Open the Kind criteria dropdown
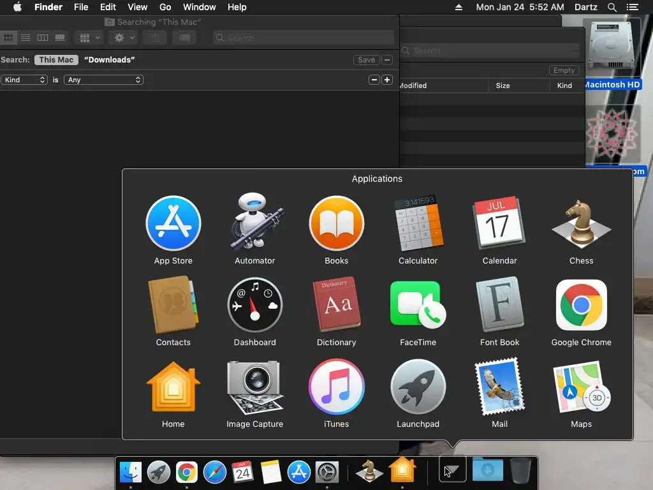The width and height of the screenshot is (653, 490). click(x=24, y=80)
